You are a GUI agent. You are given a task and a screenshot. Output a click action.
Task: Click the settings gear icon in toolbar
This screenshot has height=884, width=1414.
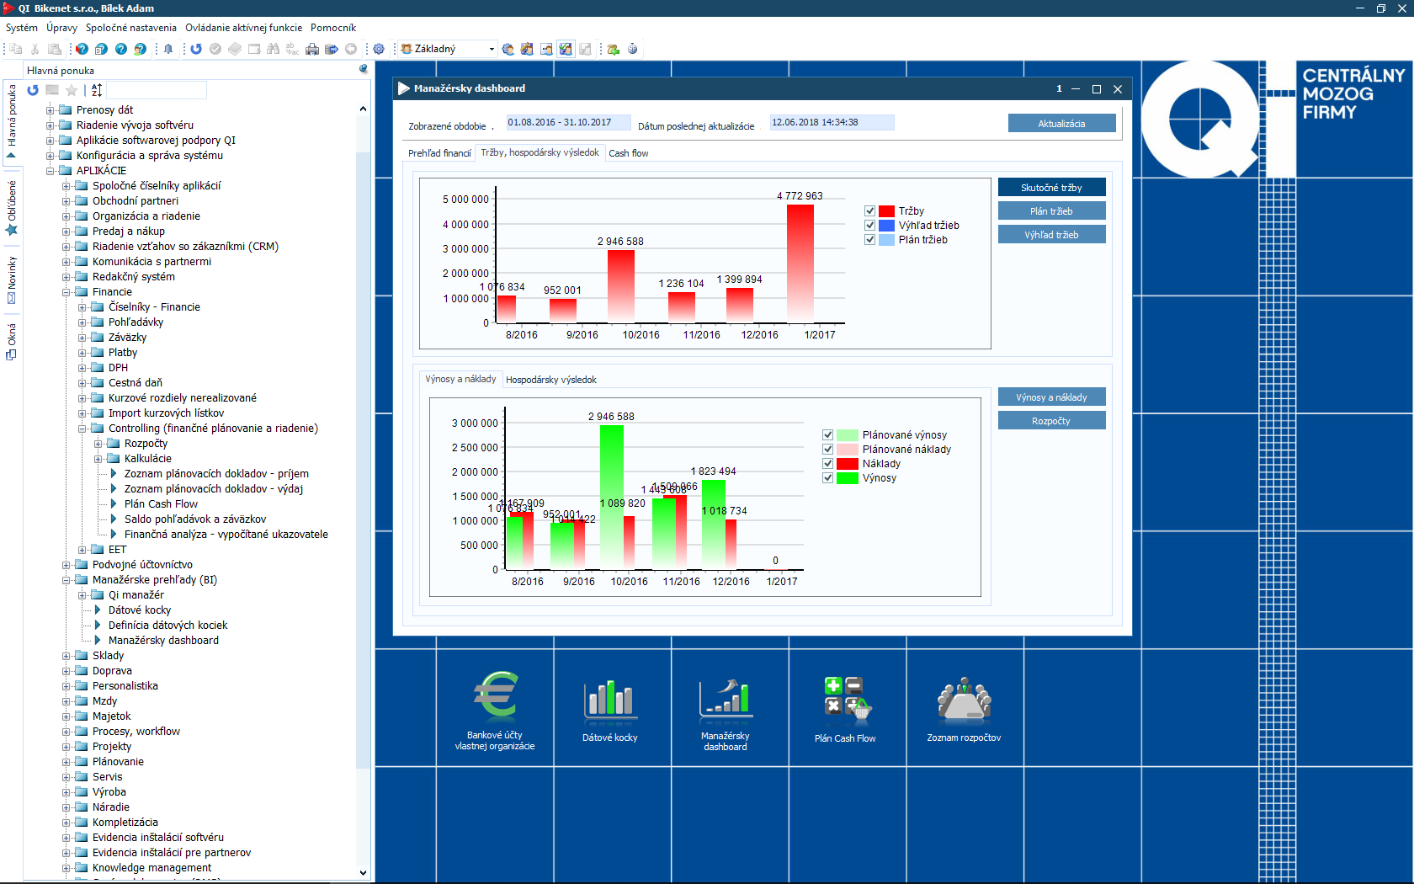point(379,49)
